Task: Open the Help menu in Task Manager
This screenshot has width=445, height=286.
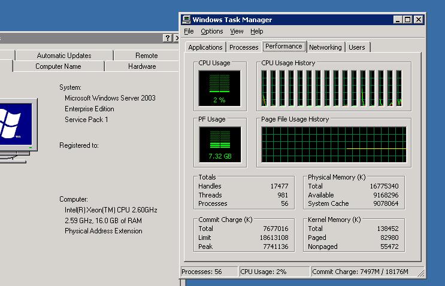Action: click(257, 31)
